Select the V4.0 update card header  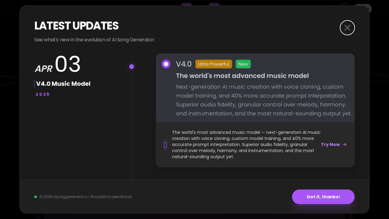tap(255, 88)
